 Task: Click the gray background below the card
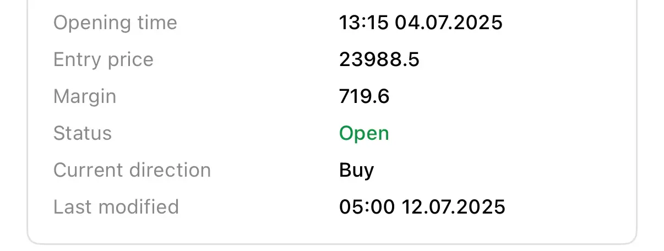(x=332, y=248)
